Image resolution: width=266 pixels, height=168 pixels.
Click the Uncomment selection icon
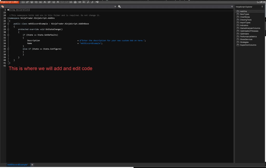pos(92,2)
